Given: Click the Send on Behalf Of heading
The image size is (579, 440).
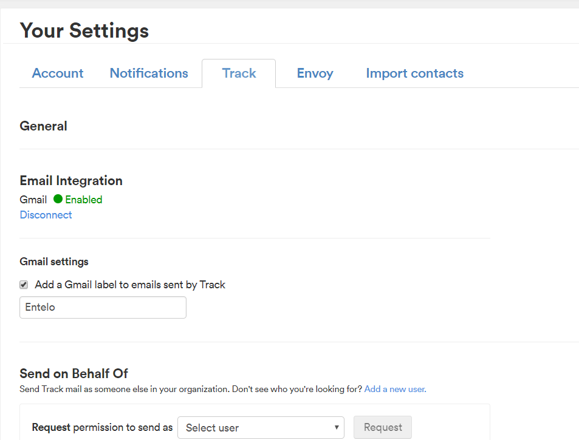Looking at the screenshot, I should coord(74,373).
